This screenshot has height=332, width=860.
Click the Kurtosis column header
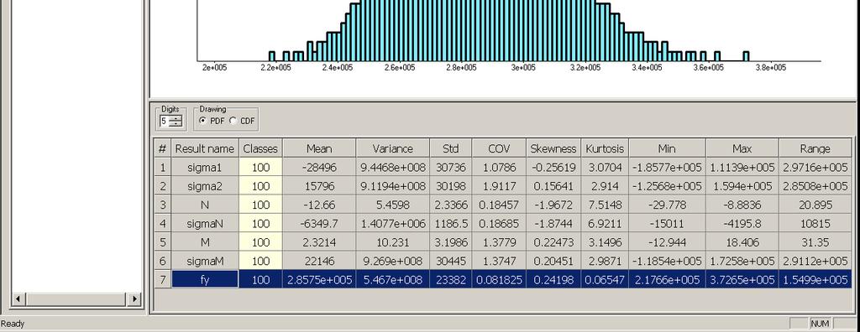coord(605,148)
